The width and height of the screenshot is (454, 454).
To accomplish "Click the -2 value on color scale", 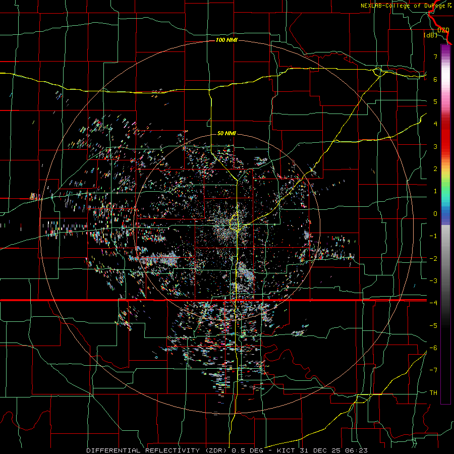I will pos(433,259).
